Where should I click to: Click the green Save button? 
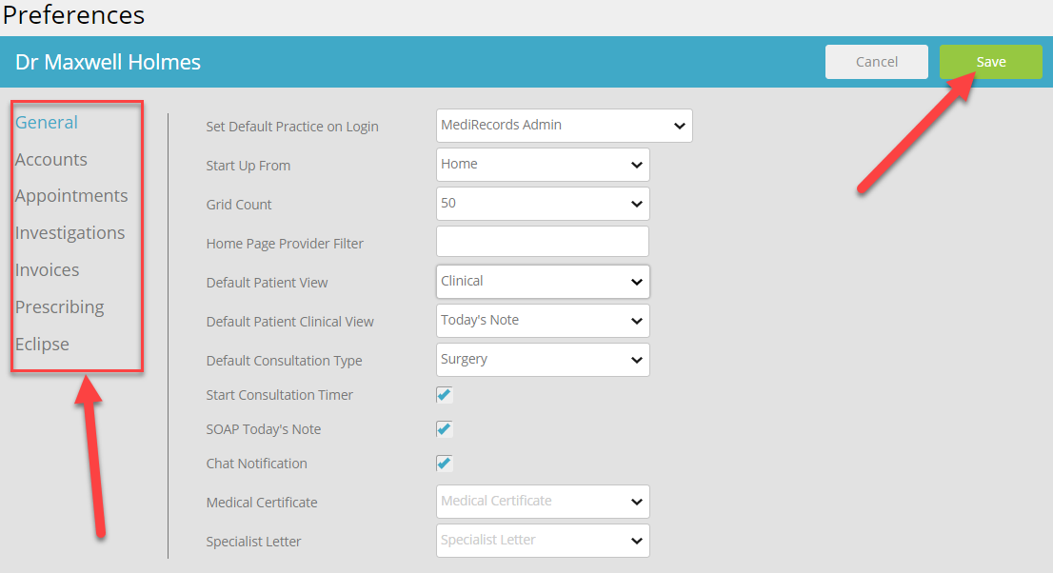click(990, 62)
